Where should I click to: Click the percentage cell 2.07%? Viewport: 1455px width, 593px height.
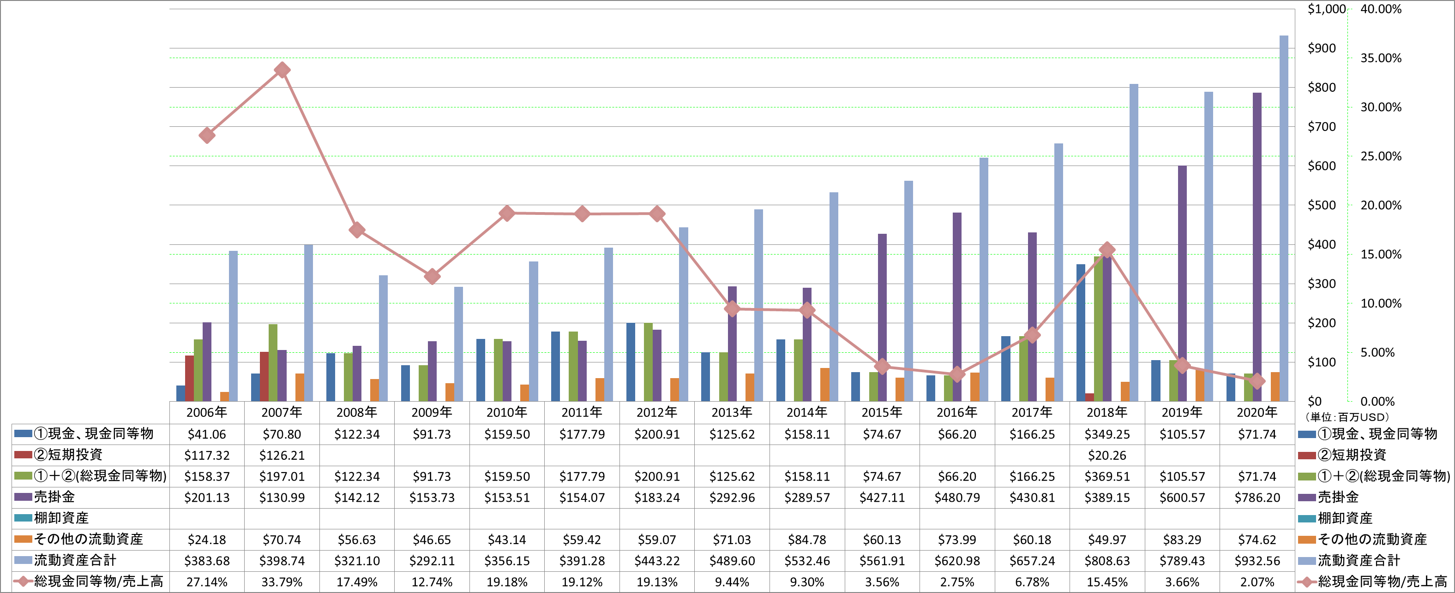[x=1257, y=582]
